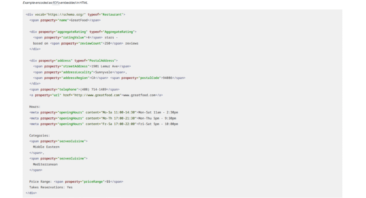Screen dimensions: 366x198
Task: Click the Mon-Thu 5pm - 9:30pm text
Action: pyautogui.click(x=157, y=118)
